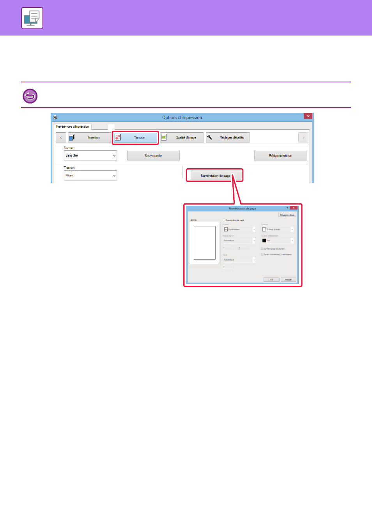This screenshot has width=372, height=527.
Task: Click the Tampon stamp icon
Action: pos(118,137)
